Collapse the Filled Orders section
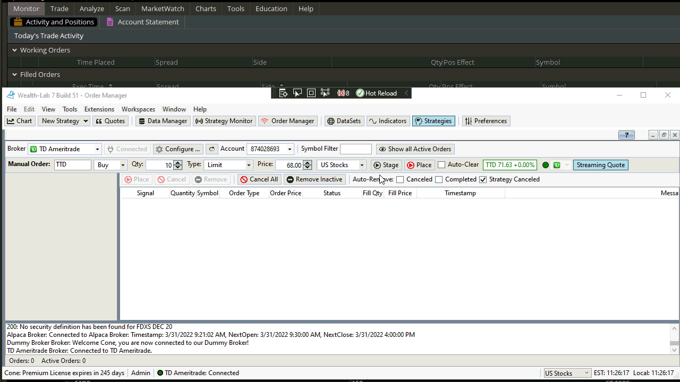The height and width of the screenshot is (382, 680). point(15,74)
